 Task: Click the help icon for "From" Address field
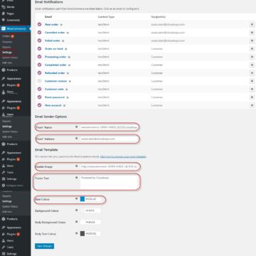76,138
